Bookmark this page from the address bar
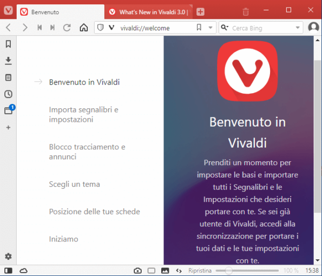This screenshot has height=276, width=322. click(x=199, y=28)
